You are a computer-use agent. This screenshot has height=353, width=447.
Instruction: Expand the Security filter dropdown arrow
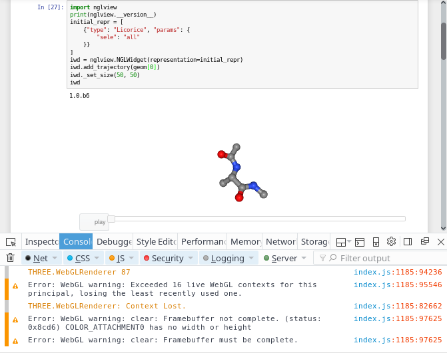point(191,258)
